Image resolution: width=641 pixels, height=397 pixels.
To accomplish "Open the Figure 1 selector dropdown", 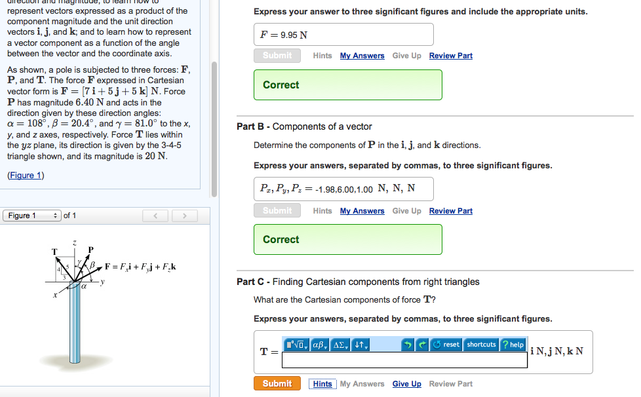I will [x=31, y=214].
